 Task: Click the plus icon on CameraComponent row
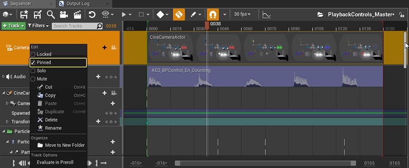[113, 104]
